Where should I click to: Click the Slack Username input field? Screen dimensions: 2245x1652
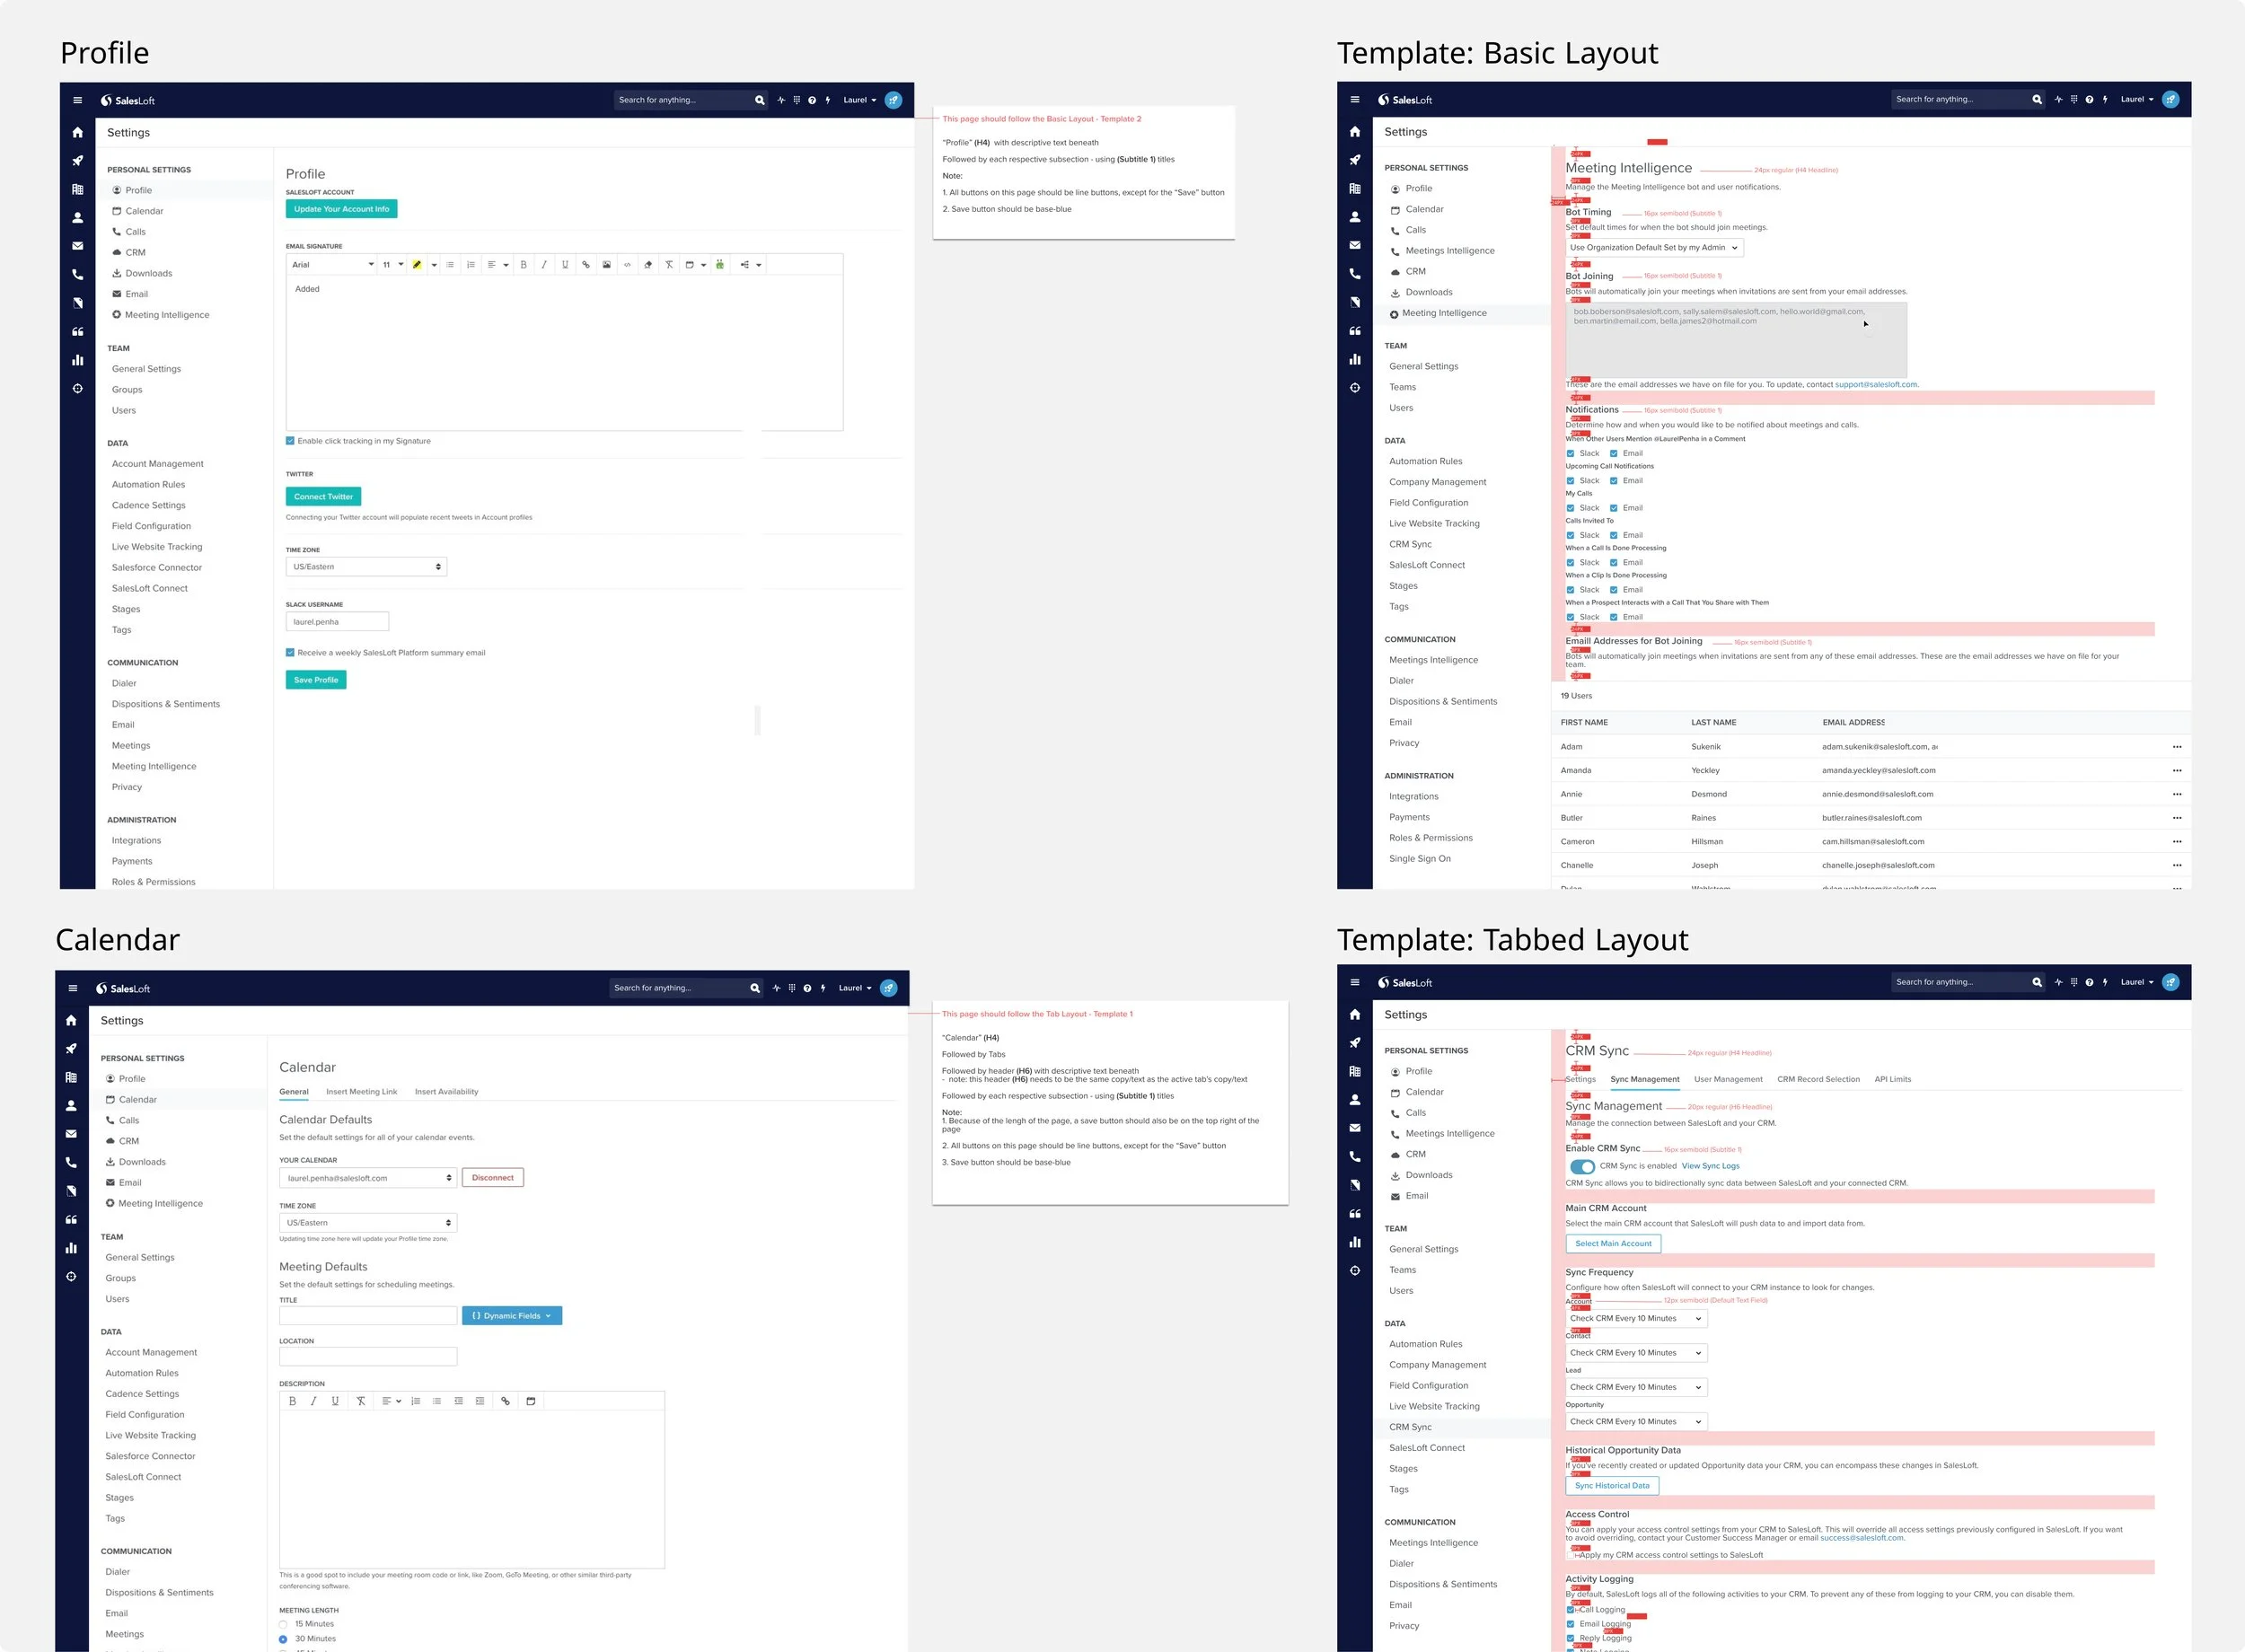tap(336, 622)
